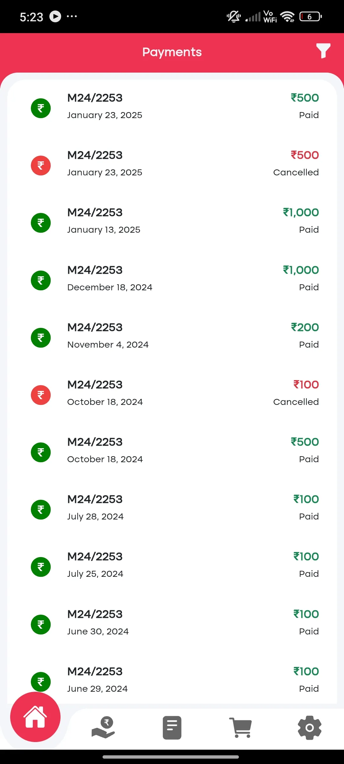Open the payments filter funnel icon

(323, 51)
